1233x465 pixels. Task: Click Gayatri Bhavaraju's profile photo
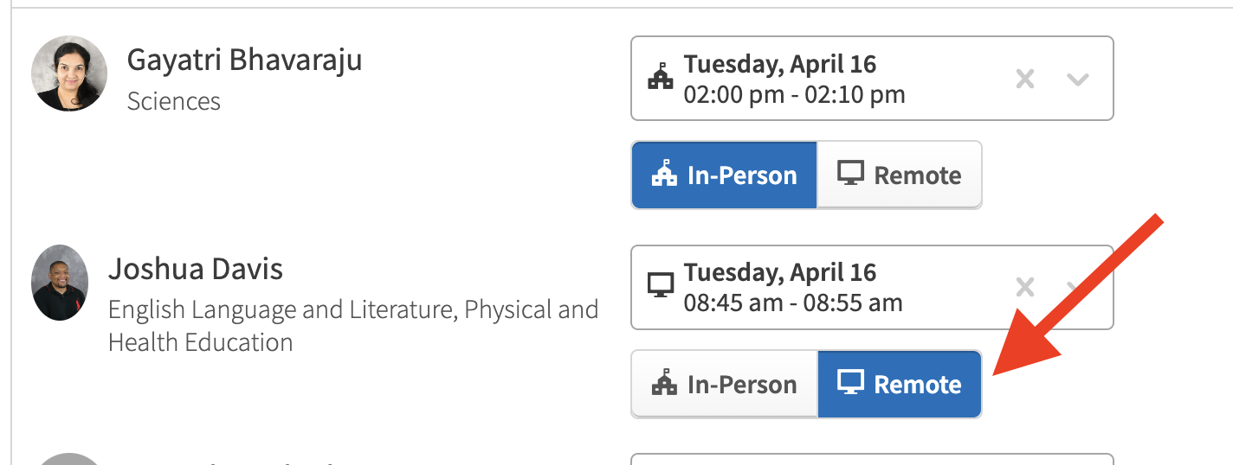[x=69, y=74]
